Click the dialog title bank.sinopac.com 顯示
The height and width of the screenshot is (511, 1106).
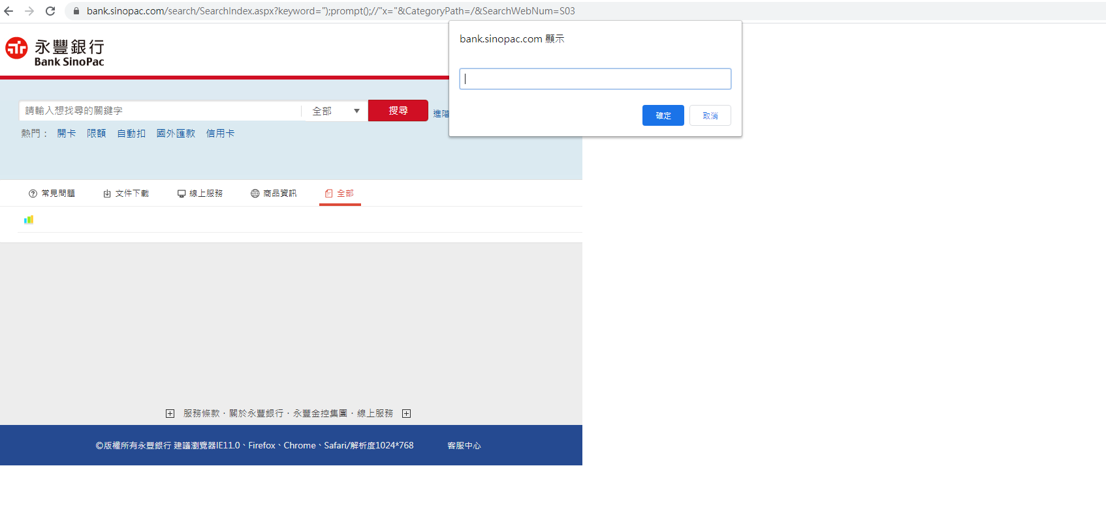click(512, 39)
